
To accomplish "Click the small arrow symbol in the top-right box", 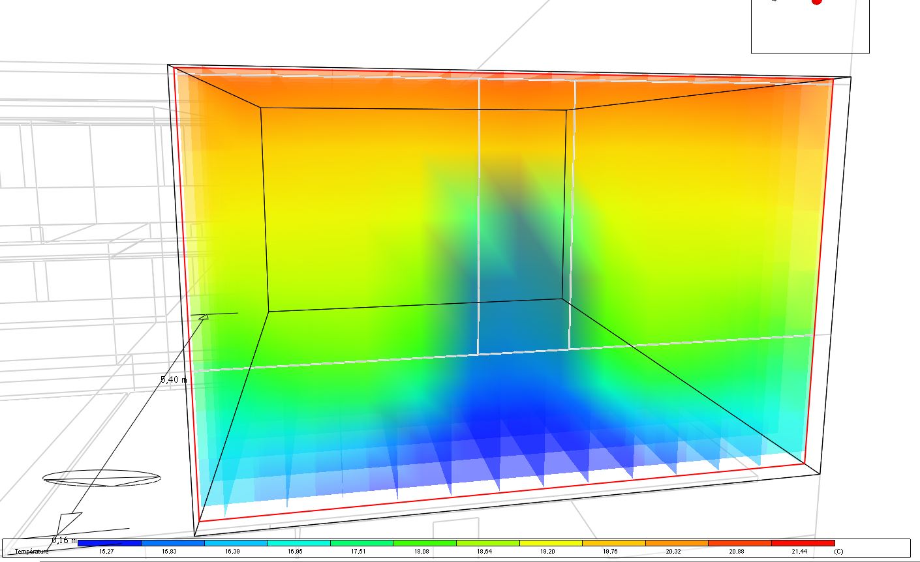I will [774, 2].
